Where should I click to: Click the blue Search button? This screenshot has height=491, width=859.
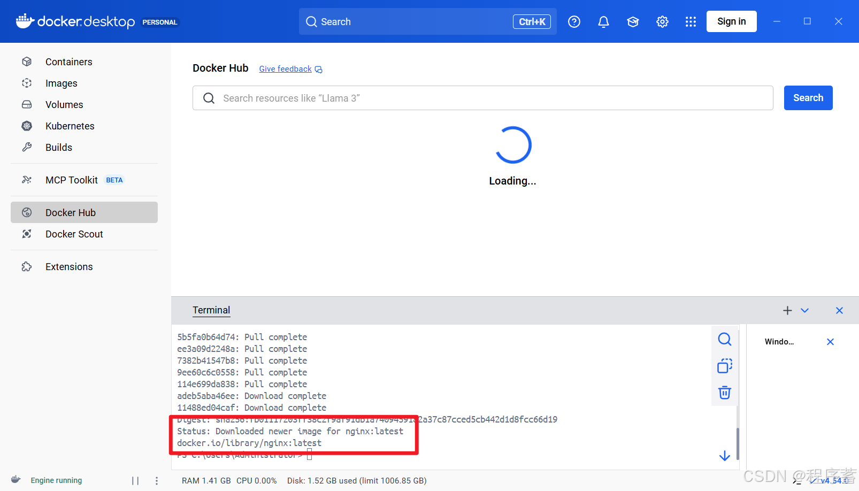(808, 98)
